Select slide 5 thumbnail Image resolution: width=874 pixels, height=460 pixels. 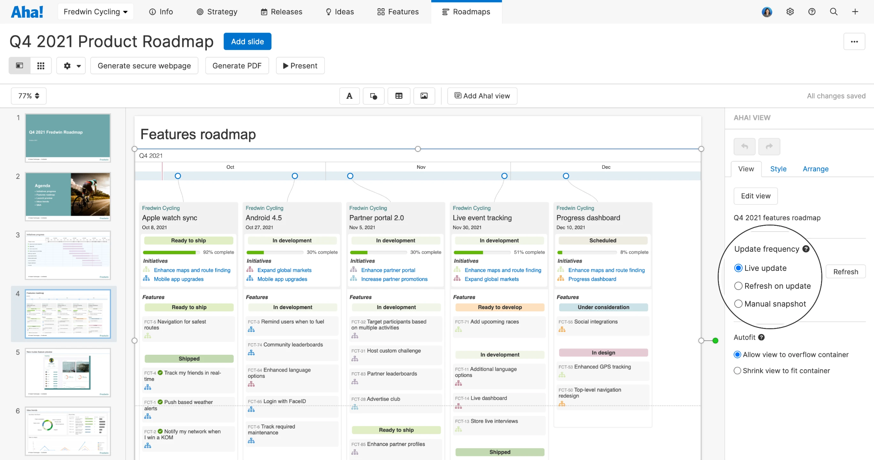pyautogui.click(x=68, y=372)
